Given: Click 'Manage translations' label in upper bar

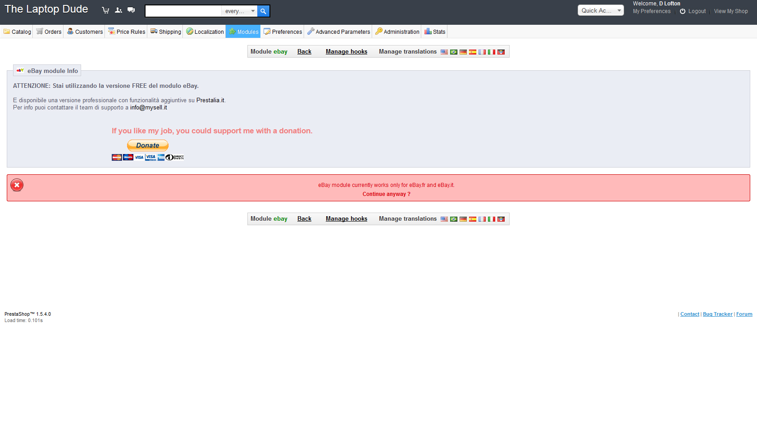Looking at the screenshot, I should pyautogui.click(x=408, y=52).
